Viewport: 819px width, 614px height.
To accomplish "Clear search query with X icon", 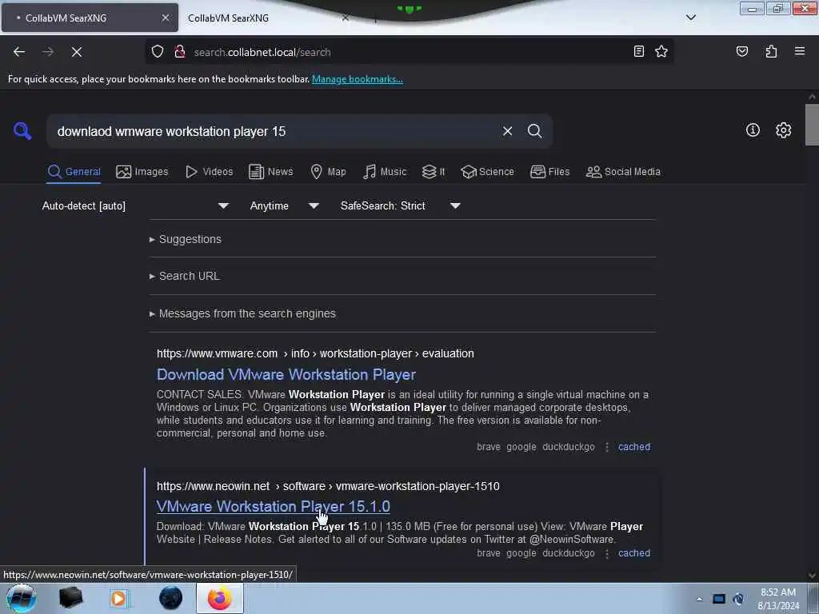I will pyautogui.click(x=507, y=131).
